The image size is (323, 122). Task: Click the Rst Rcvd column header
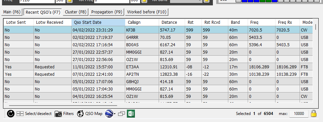click(x=215, y=22)
